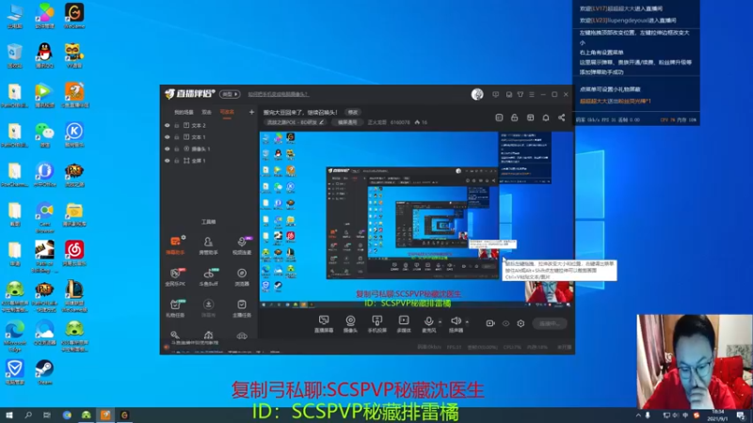This screenshot has width=753, height=423.
Task: Show hidden tray icons chevron
Action: 638,415
